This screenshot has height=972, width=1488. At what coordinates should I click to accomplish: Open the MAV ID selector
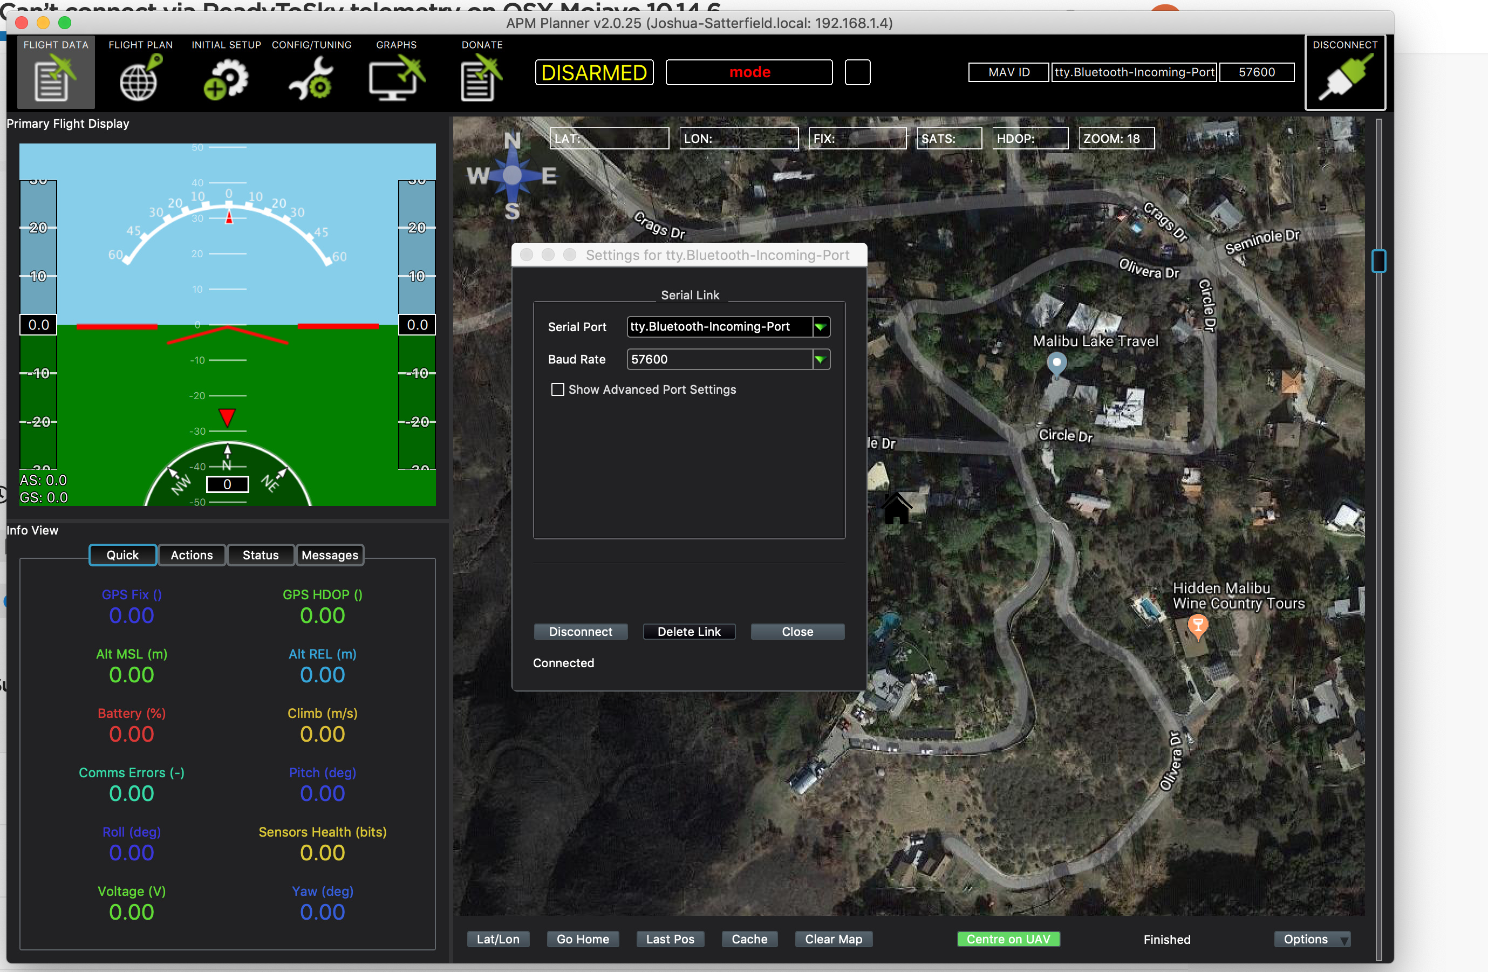pyautogui.click(x=1008, y=72)
